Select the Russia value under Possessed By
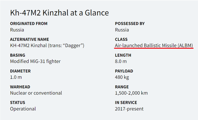This screenshot has width=198, height=120. (x=122, y=30)
